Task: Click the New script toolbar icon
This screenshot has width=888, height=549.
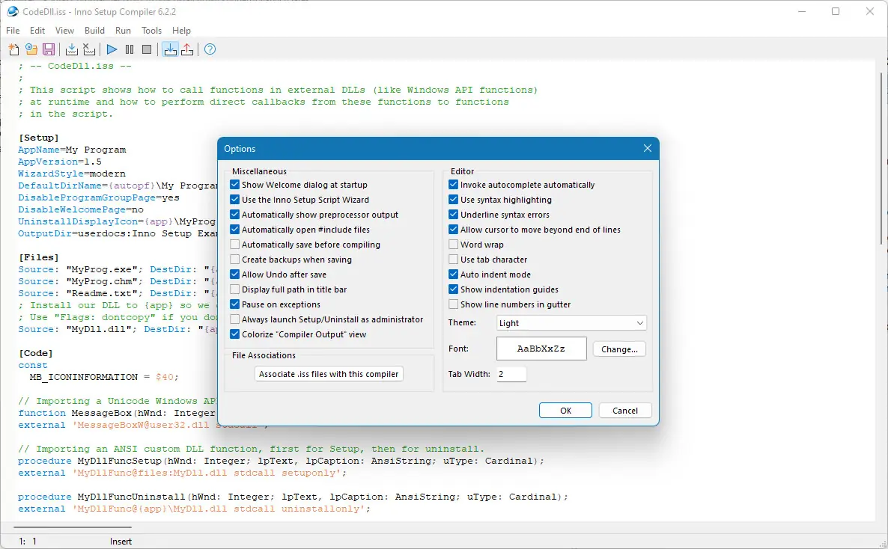Action: [14, 50]
